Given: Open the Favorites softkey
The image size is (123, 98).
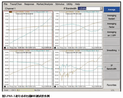Looking at the screenshot, I should (112, 85).
